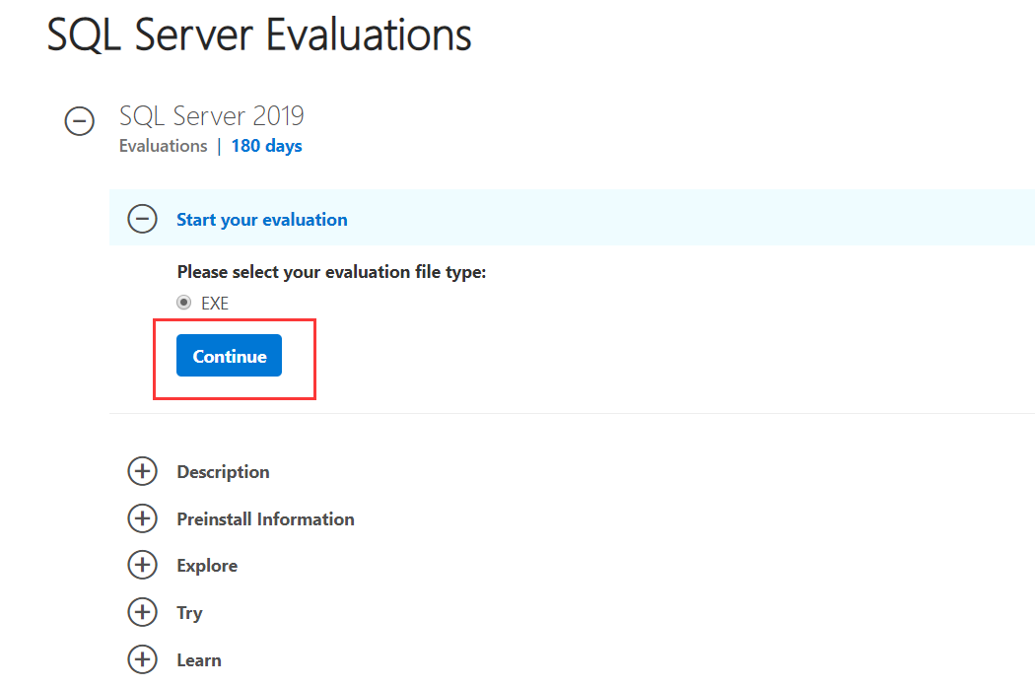Click the Explore section header
The height and width of the screenshot is (687, 1035).
[207, 565]
